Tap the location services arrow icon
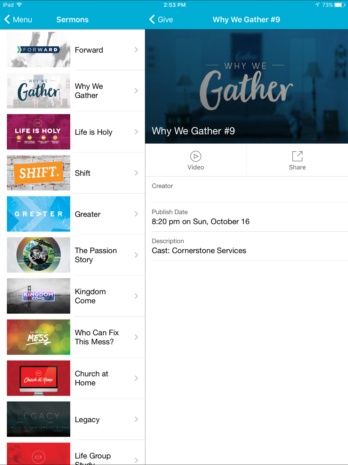 (317, 5)
